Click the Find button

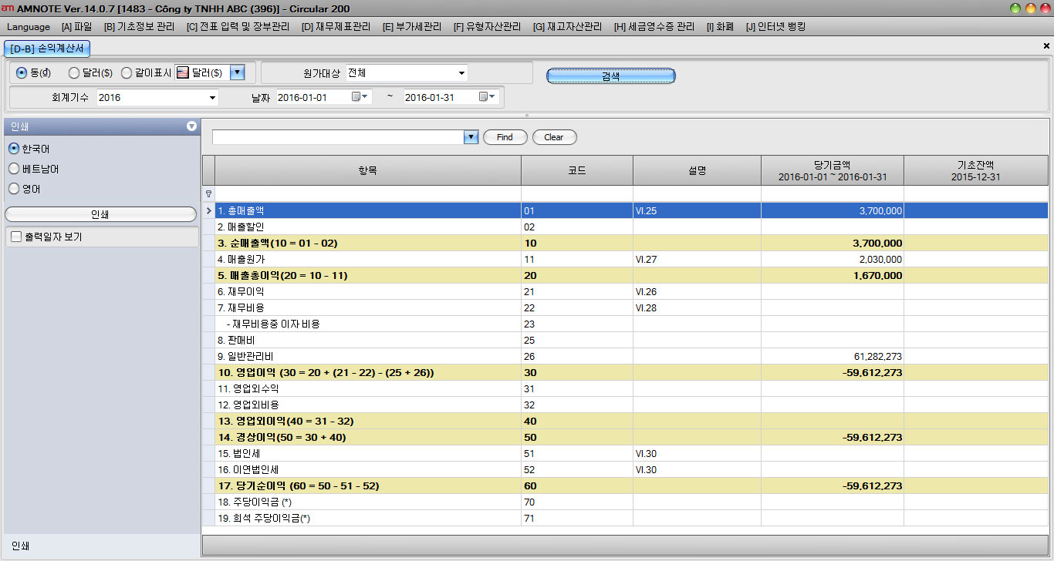[x=505, y=137]
